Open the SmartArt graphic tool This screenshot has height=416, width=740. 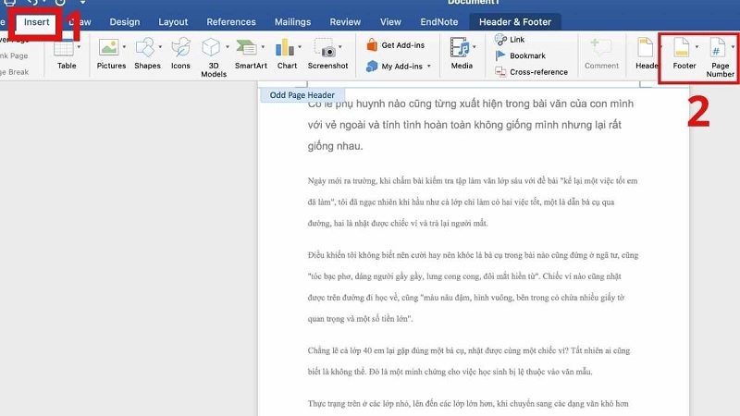tap(251, 53)
